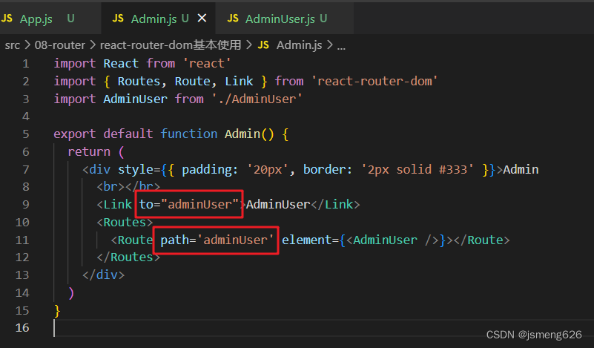594x348 pixels.
Task: Click the AdminUser link text on line 9
Action: [x=278, y=204]
